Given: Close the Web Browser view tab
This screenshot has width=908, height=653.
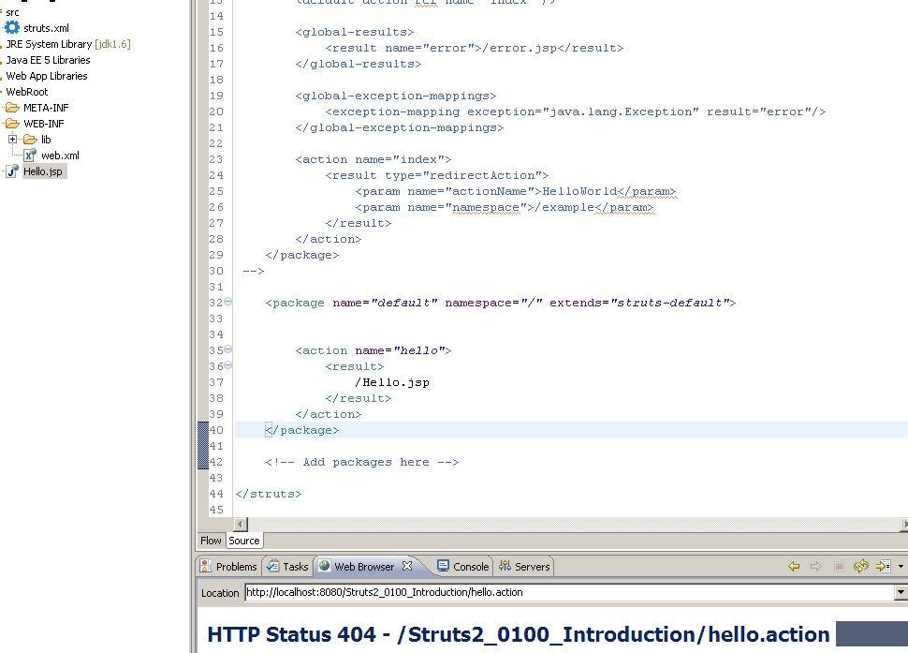Looking at the screenshot, I should pyautogui.click(x=407, y=566).
